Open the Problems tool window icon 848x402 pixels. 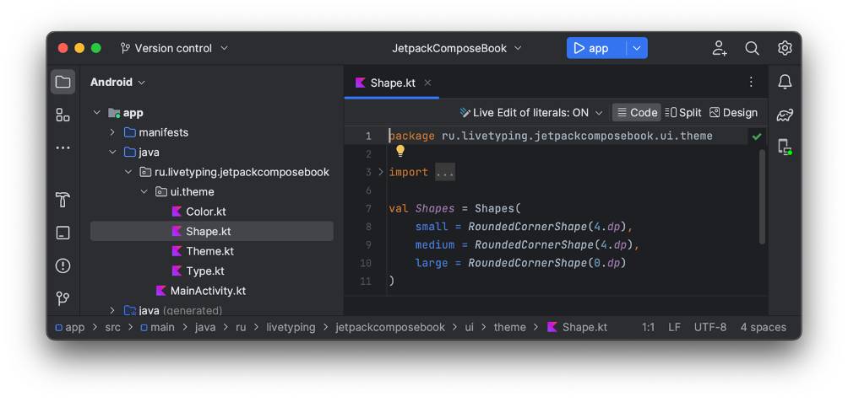pyautogui.click(x=63, y=265)
